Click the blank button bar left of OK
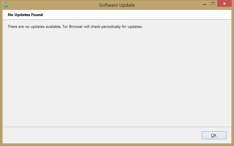This screenshot has height=146, width=234. [99, 135]
